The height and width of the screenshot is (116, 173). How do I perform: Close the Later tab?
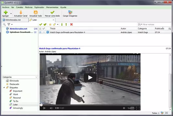click(x=53, y=20)
